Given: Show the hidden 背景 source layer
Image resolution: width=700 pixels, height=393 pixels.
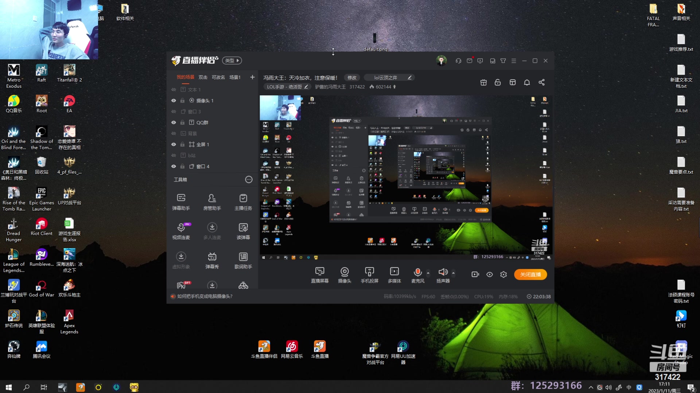Looking at the screenshot, I should pyautogui.click(x=174, y=134).
